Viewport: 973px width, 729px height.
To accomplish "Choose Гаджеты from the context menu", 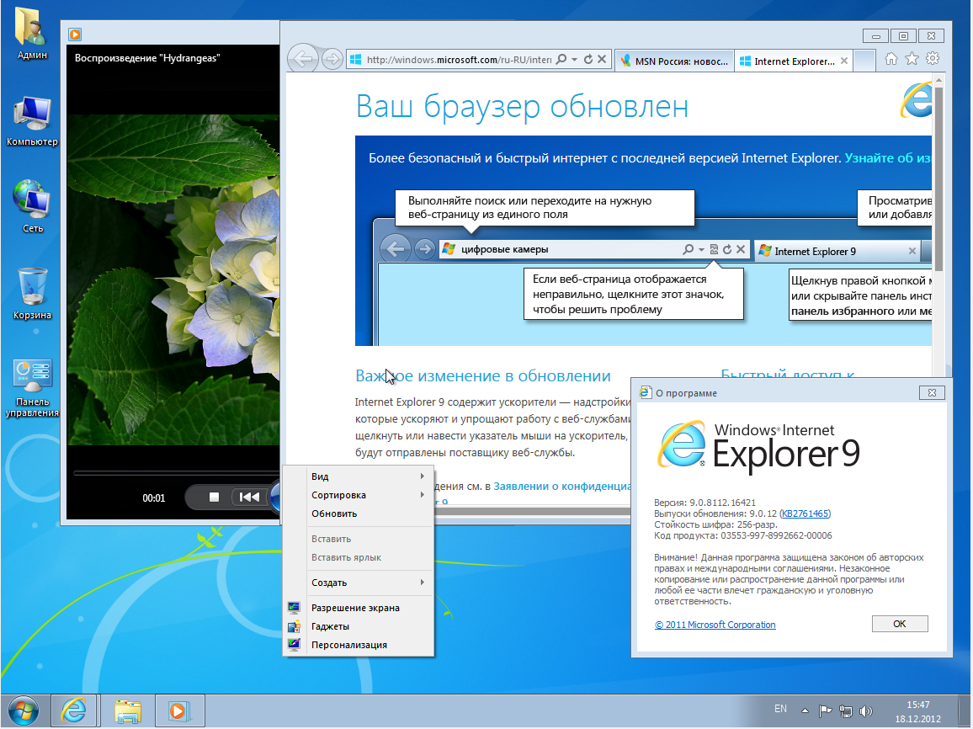I will click(358, 626).
